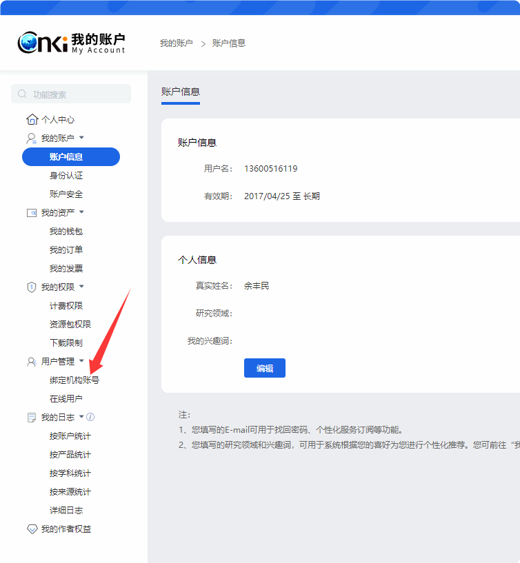Open 我的钱包 in the sidebar
This screenshot has width=520, height=563.
[x=66, y=232]
